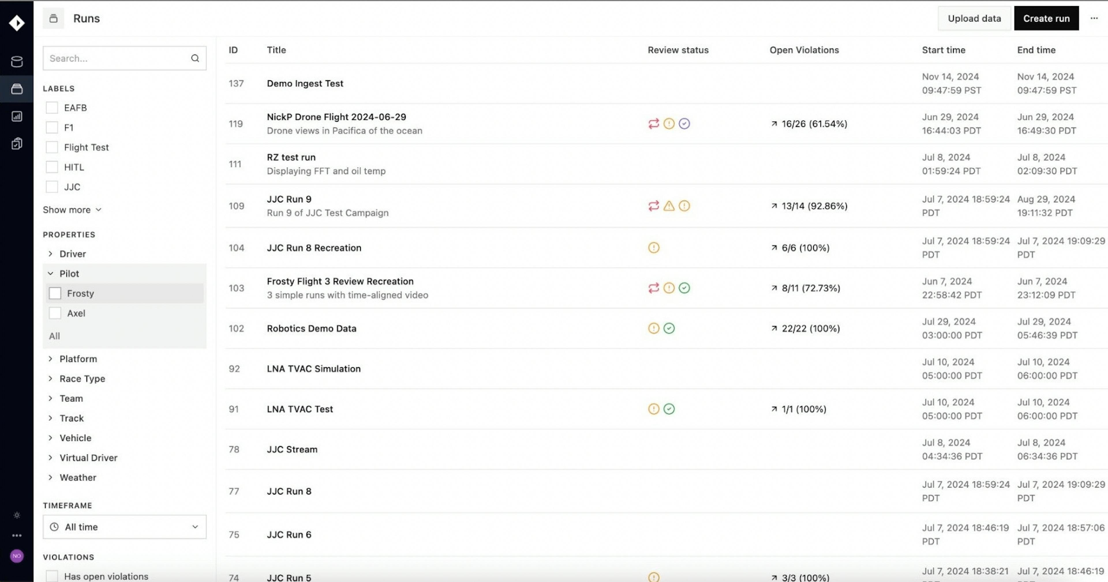This screenshot has width=1108, height=582.
Task: Click the more options ellipsis at bottom sidebar
Action: (x=17, y=535)
